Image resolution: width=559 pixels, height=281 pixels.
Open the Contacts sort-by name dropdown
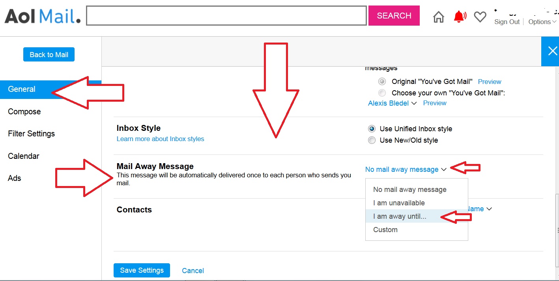[x=479, y=209]
